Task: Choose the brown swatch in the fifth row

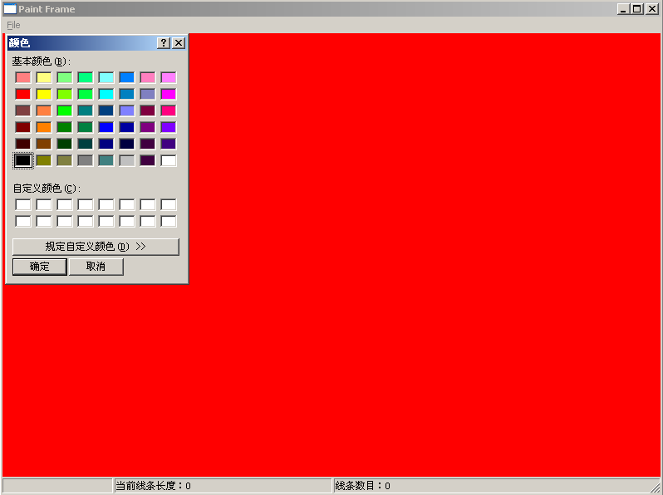Action: pyautogui.click(x=43, y=144)
